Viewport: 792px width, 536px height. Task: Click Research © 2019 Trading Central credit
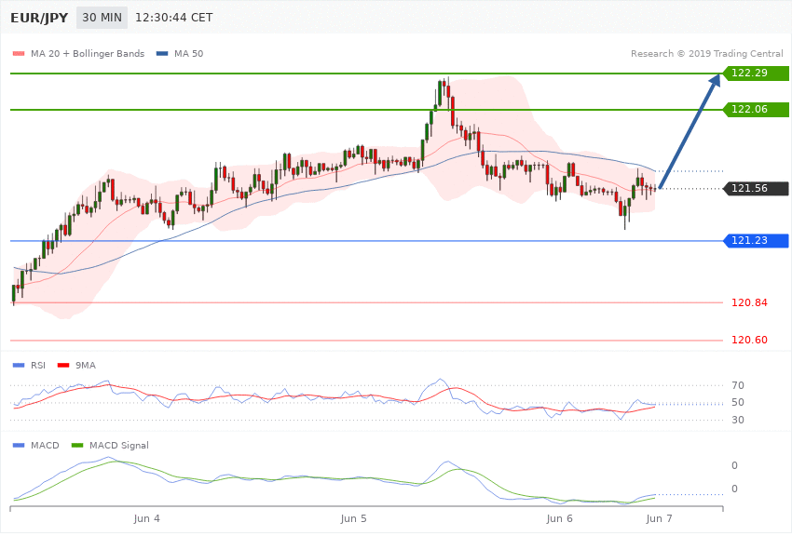click(706, 53)
